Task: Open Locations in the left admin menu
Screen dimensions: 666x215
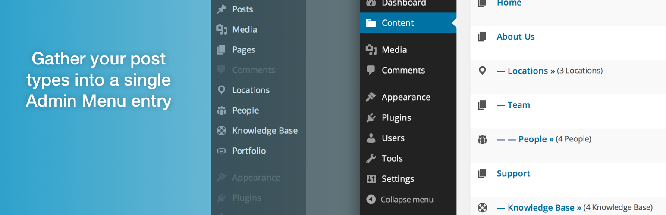Action: coord(251,90)
